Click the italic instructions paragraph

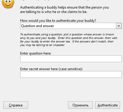tap(69, 40)
